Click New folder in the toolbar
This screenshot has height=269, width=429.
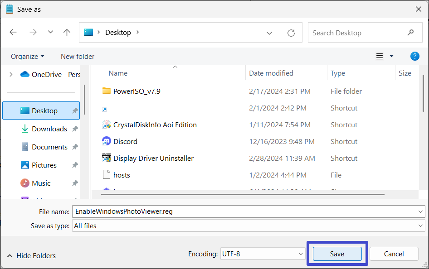pos(78,57)
